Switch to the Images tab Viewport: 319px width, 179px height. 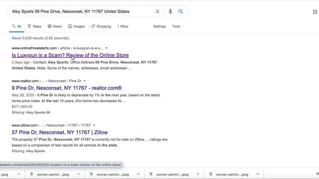[76, 26]
